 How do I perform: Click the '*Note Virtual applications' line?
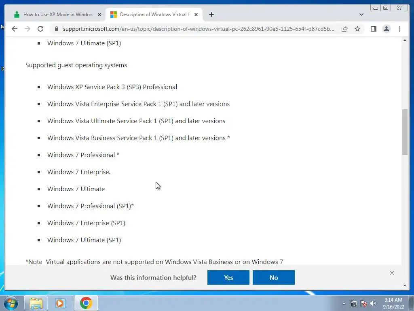tap(154, 262)
